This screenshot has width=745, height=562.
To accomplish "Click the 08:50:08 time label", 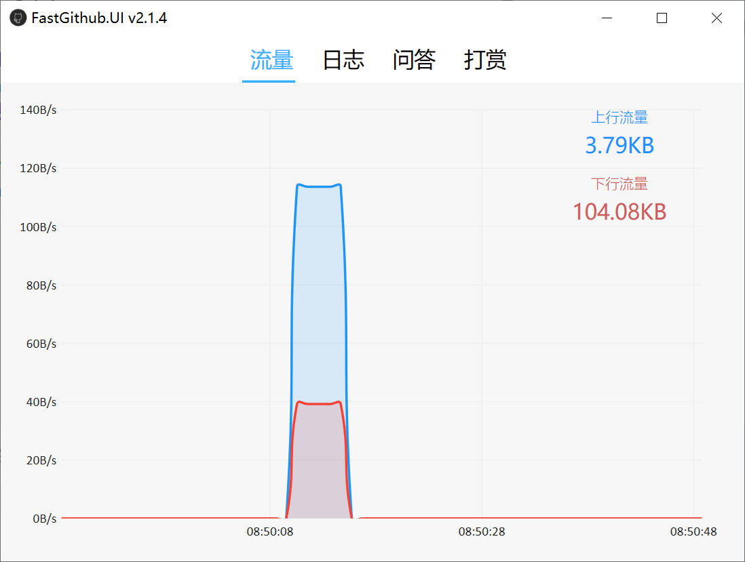I will pyautogui.click(x=270, y=532).
